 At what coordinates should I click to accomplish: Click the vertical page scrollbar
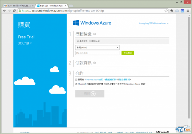coord(189,68)
